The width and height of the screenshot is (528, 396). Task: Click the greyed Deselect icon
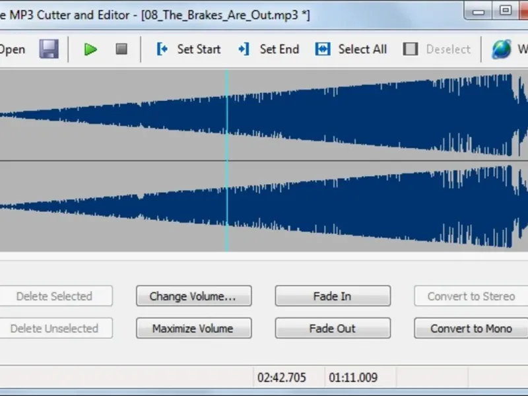411,49
